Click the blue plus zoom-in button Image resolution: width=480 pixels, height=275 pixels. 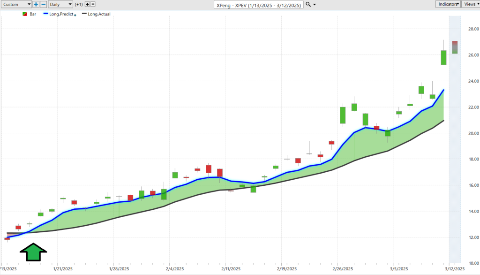tap(36, 4)
